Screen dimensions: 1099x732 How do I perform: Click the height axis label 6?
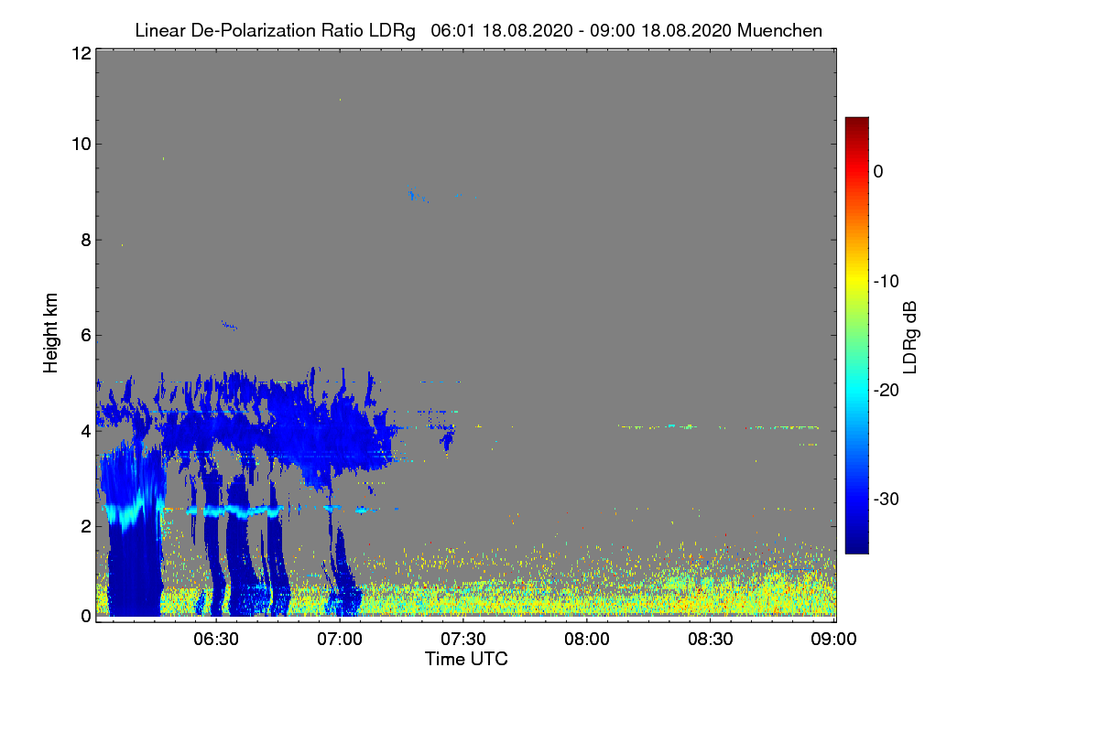85,335
